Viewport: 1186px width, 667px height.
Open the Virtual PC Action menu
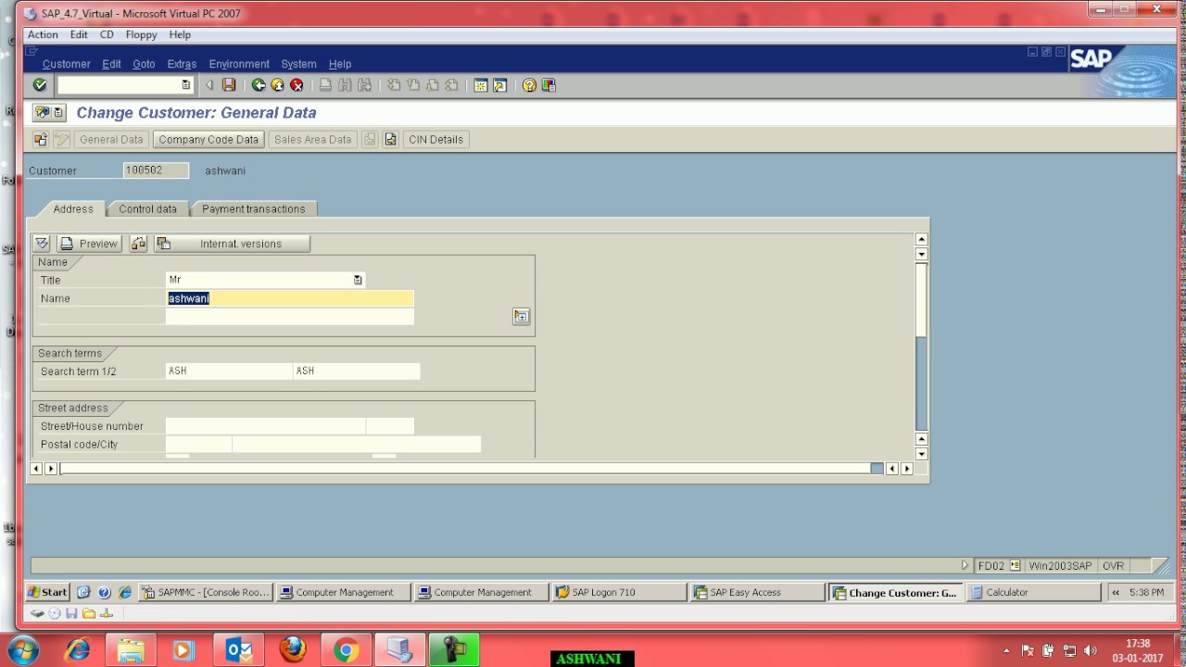pos(43,35)
